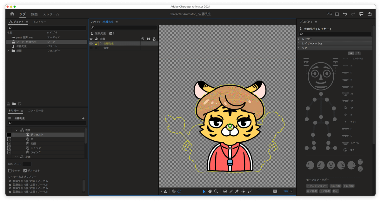Toggle visibility box of 背景 layer
Viewport: 381px width, 202px height.
(91, 48)
